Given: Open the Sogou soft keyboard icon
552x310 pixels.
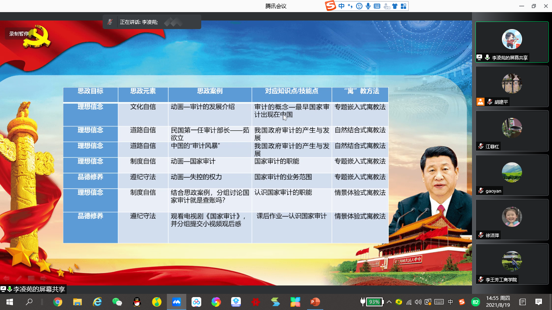Looking at the screenshot, I should [377, 6].
